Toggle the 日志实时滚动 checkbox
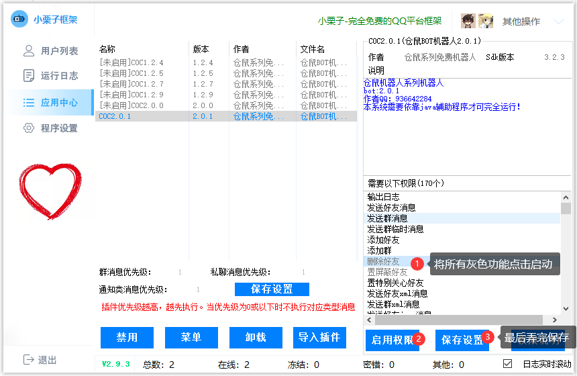 click(507, 364)
